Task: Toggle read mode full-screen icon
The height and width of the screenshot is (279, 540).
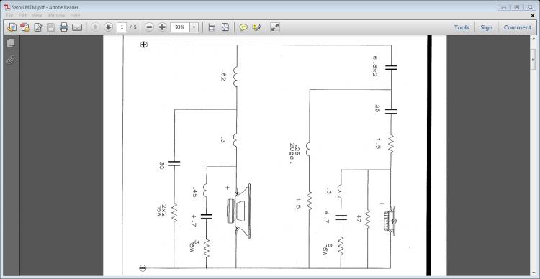Action: coord(275,27)
